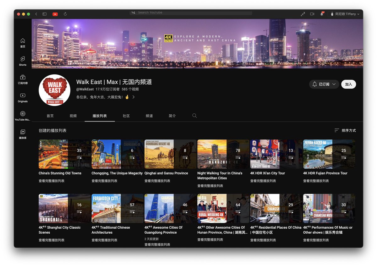Open the Changsha Music Festival thumbnail
The width and height of the screenshot is (377, 266).
pyautogui.click(x=329, y=208)
